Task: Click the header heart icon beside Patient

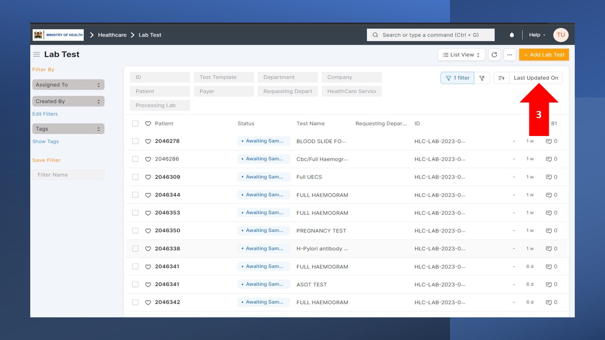Action: pos(148,124)
